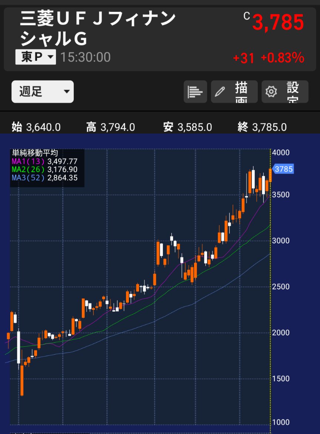Open the 描画 drawing tool button

pos(234,92)
